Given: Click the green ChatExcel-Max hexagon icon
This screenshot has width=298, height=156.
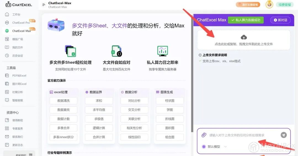Looking at the screenshot, I should pyautogui.click(x=7, y=31).
